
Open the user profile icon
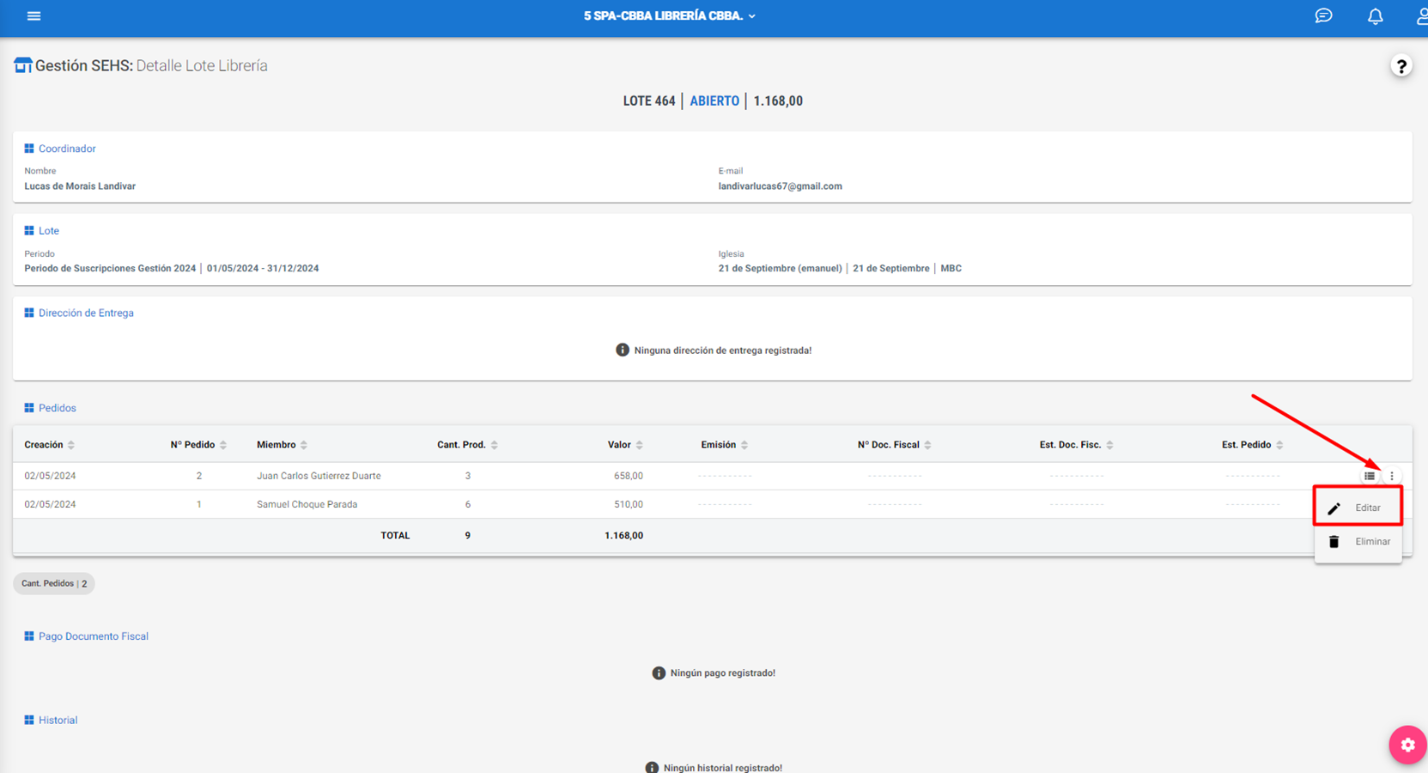[x=1421, y=16]
